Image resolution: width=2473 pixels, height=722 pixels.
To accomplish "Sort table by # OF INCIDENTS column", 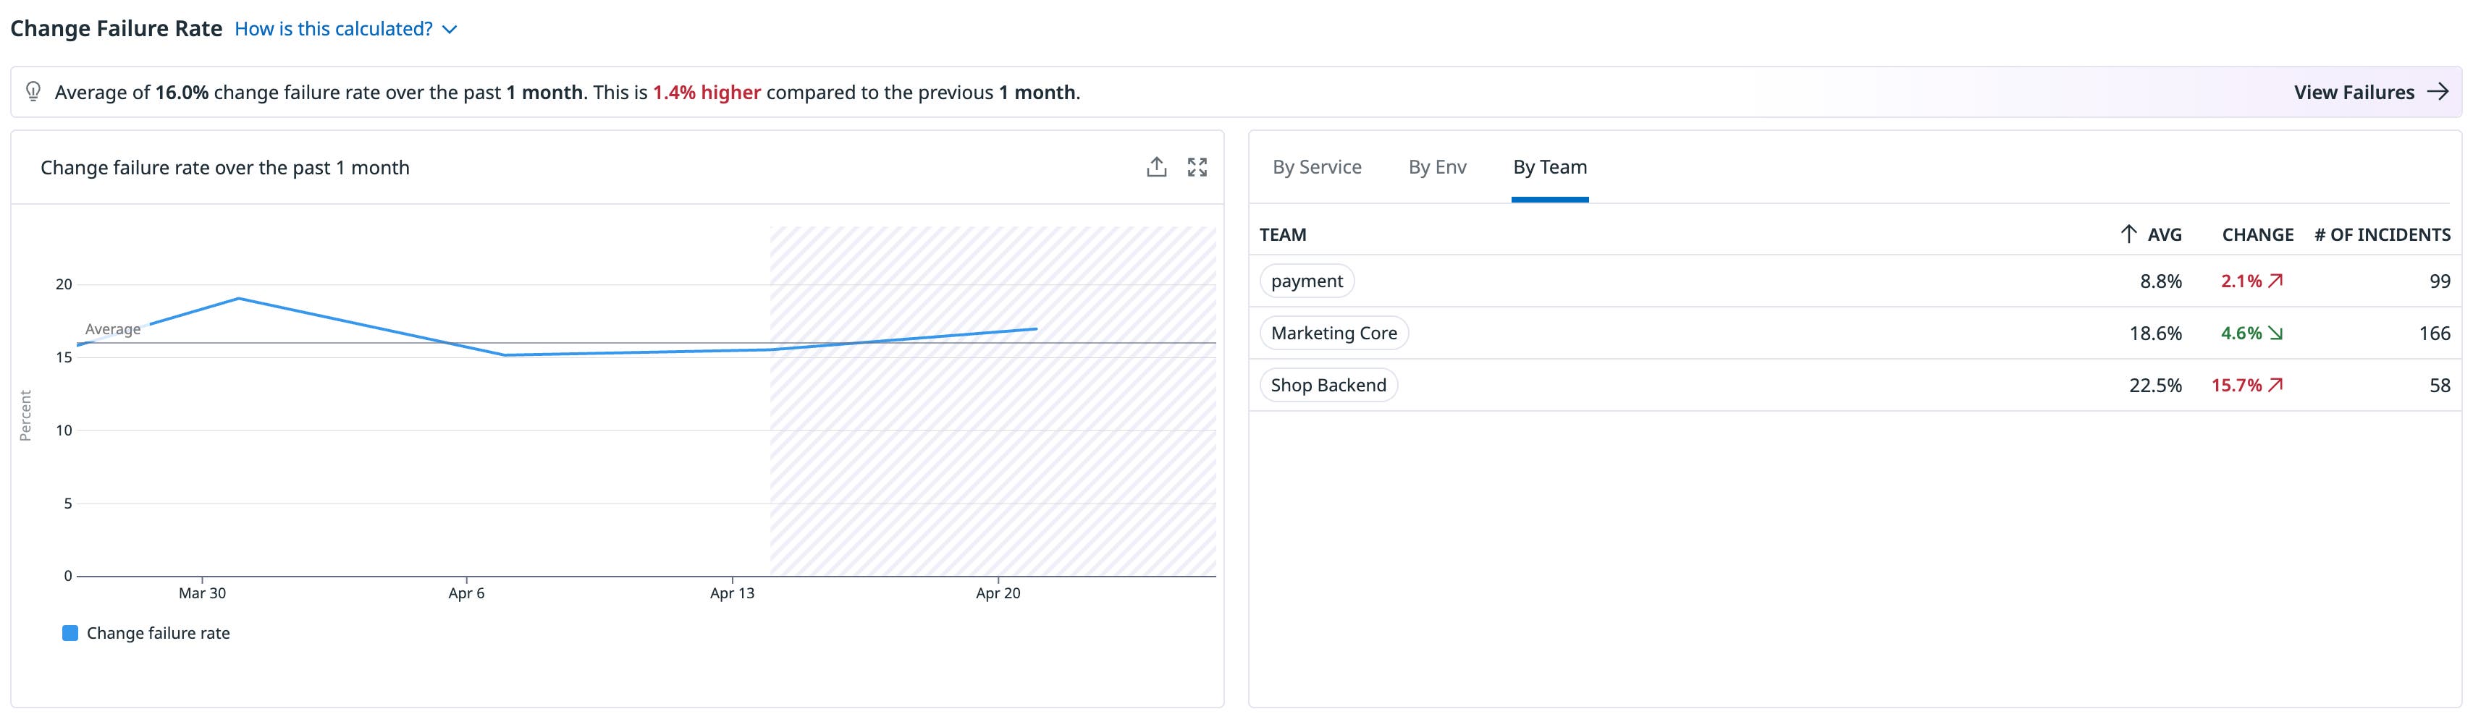I will [2382, 235].
